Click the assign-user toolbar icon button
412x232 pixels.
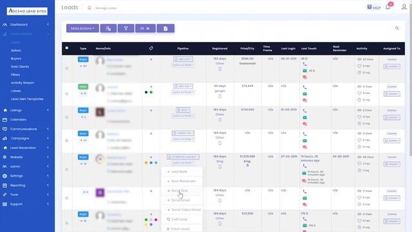[x=108, y=28]
